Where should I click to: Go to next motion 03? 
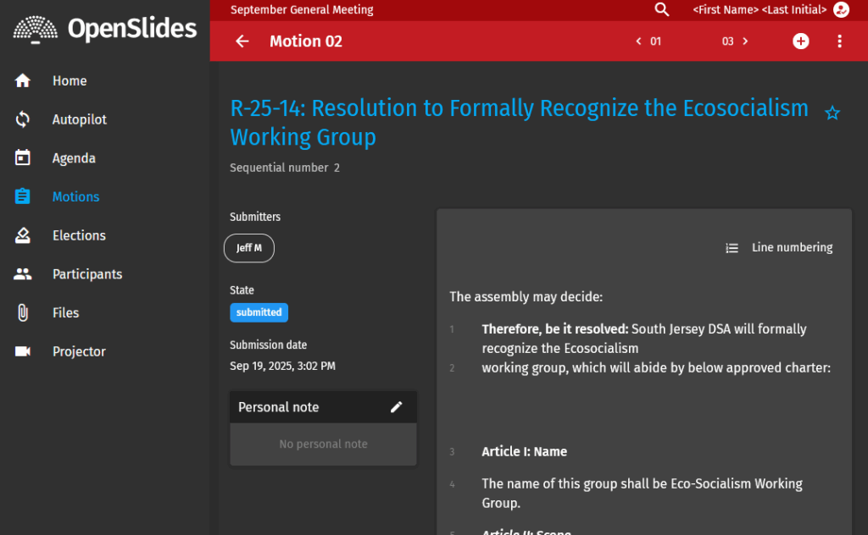[735, 41]
